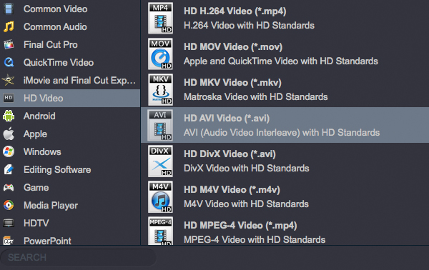The height and width of the screenshot is (270, 429).
Task: Click the DivX HD format icon
Action: [x=160, y=161]
